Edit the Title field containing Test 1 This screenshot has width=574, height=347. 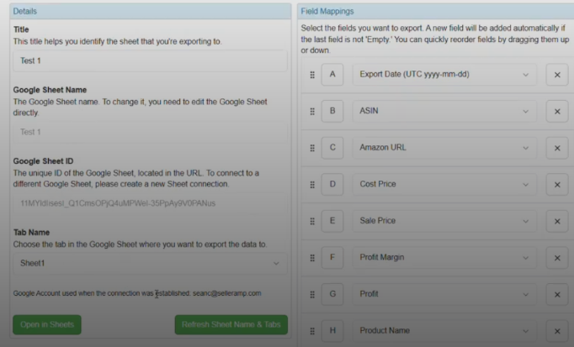(x=150, y=60)
